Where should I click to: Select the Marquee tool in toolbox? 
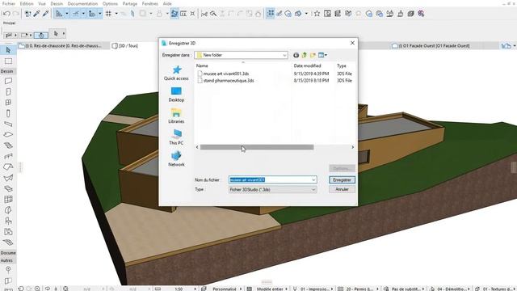click(x=8, y=61)
